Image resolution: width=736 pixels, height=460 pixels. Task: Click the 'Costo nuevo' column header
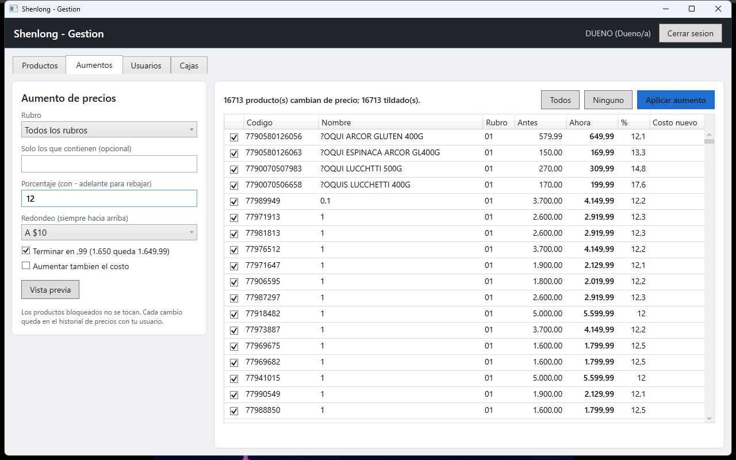pos(677,122)
